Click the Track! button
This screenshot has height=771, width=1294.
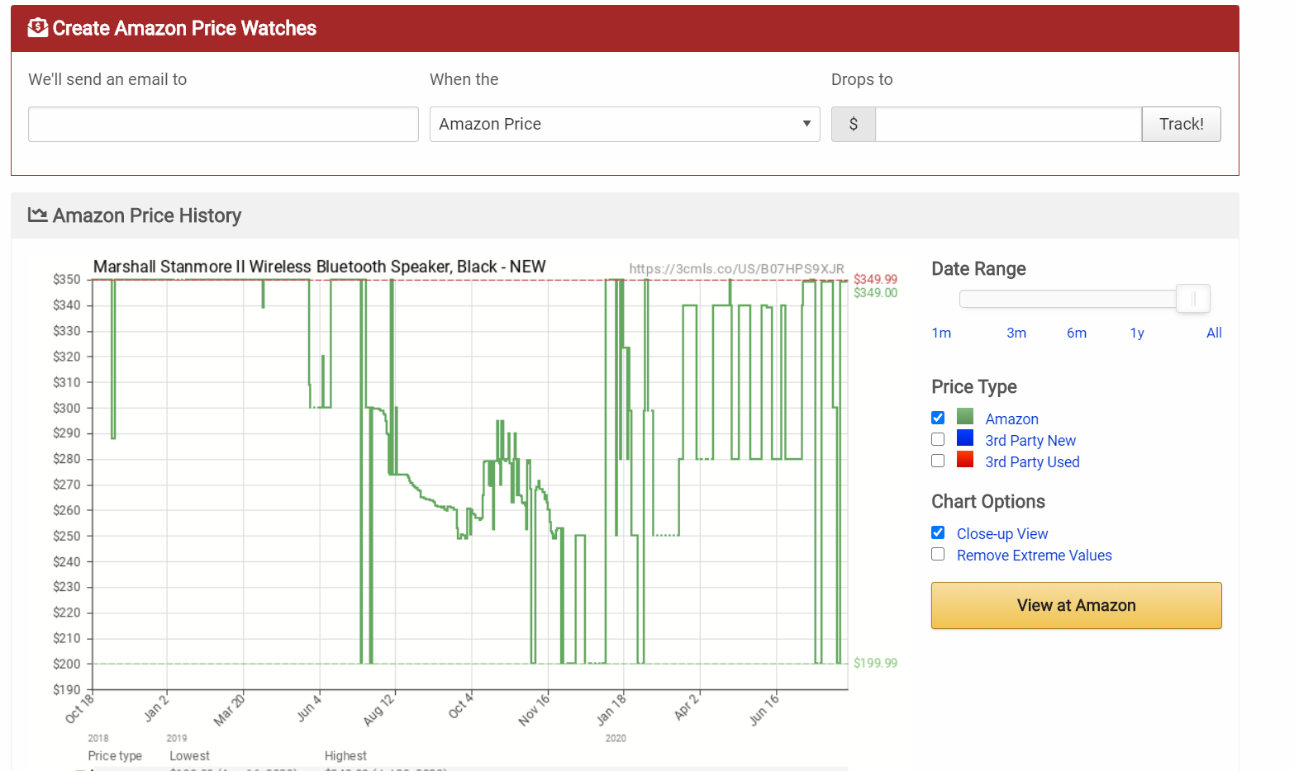pos(1181,124)
